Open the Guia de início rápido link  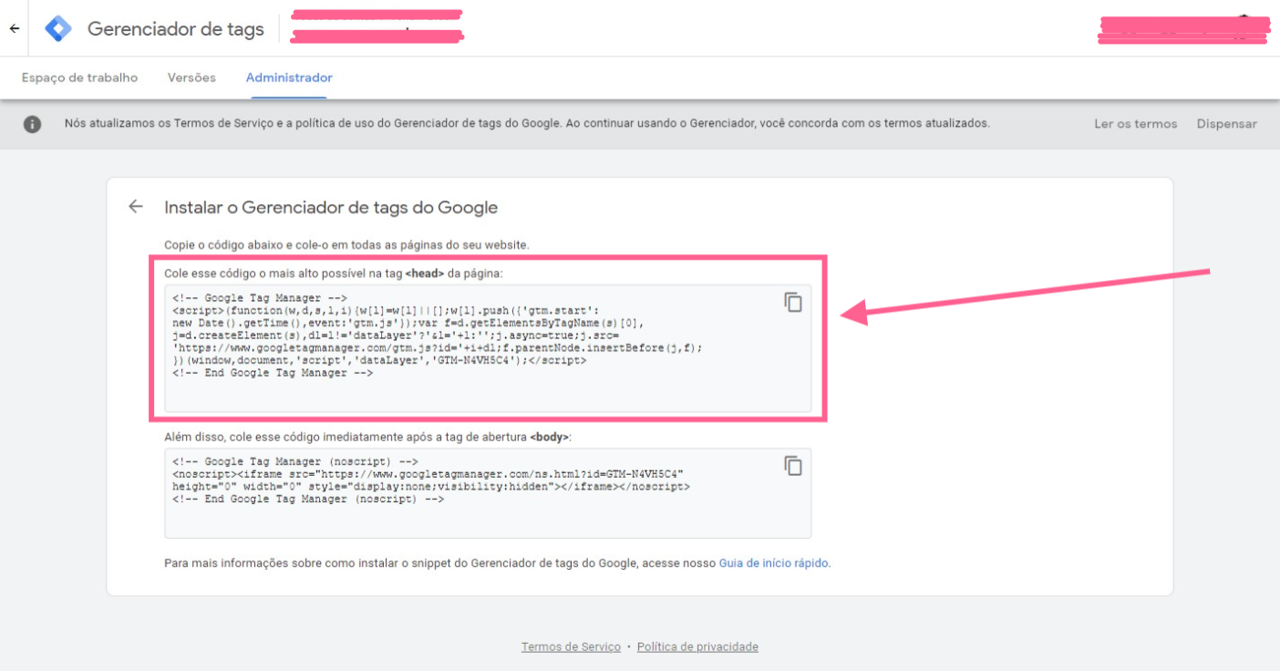[x=773, y=563]
